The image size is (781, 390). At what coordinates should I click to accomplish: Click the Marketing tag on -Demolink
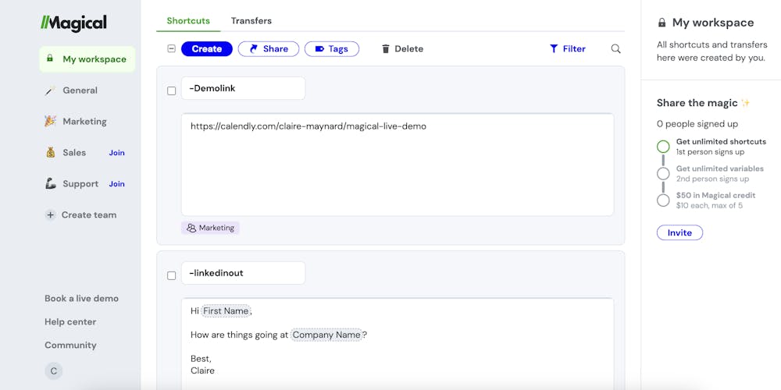tap(210, 228)
